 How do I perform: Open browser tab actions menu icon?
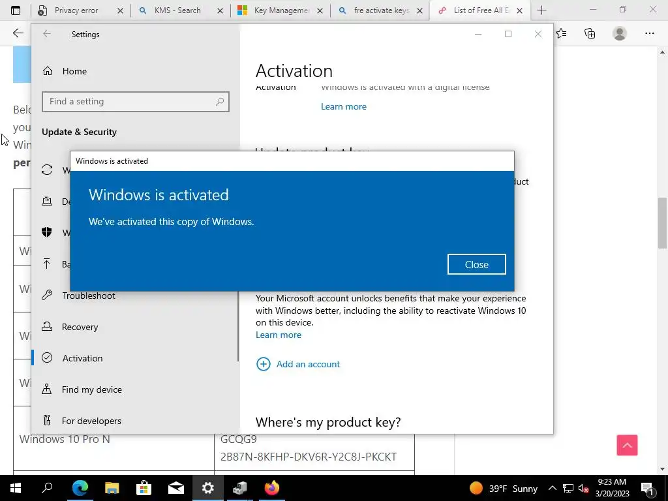16,10
